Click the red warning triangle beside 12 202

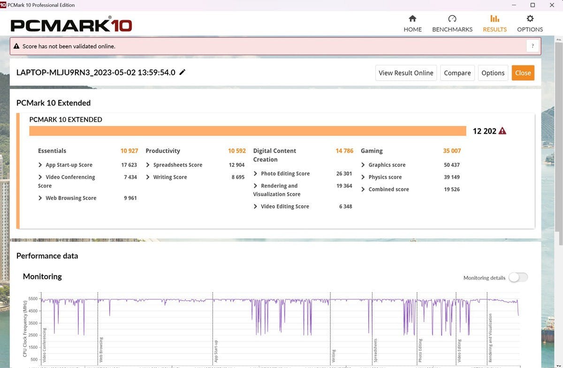point(502,131)
